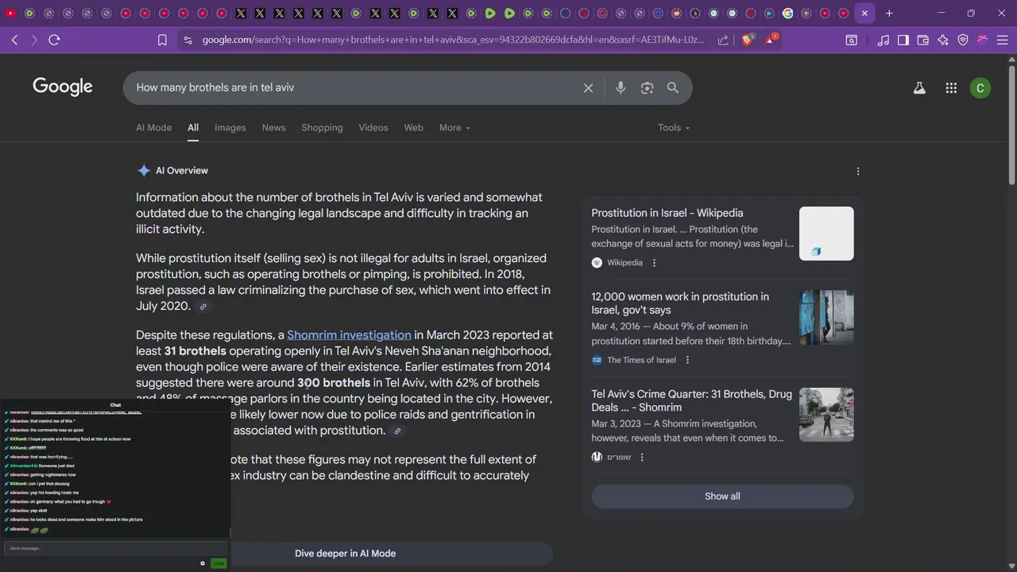The width and height of the screenshot is (1017, 572).
Task: Go back using the browser back arrow
Action: coord(14,40)
